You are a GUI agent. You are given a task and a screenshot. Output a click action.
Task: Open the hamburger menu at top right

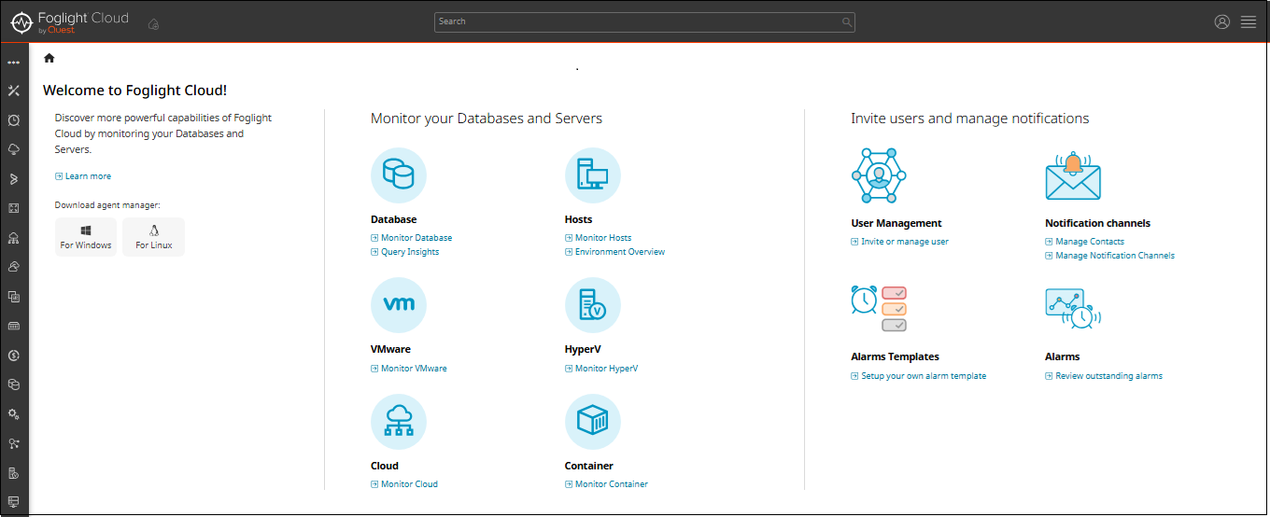[x=1249, y=21]
